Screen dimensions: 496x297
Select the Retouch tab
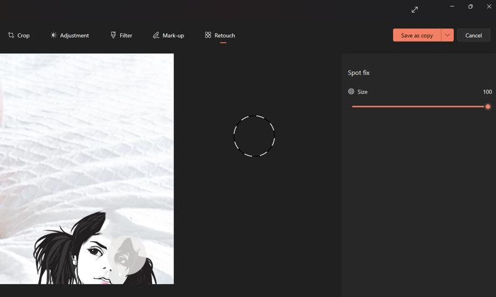click(220, 35)
